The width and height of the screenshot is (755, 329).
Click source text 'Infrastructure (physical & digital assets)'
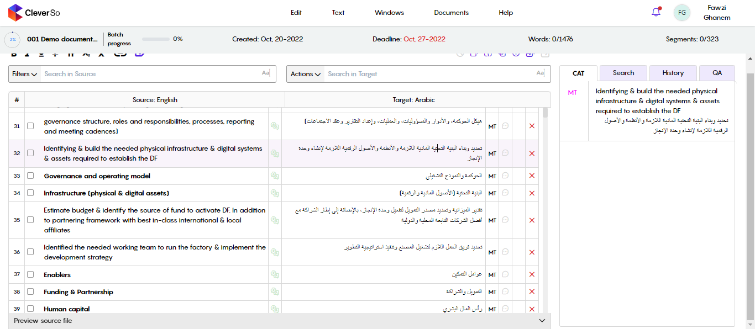click(x=106, y=193)
